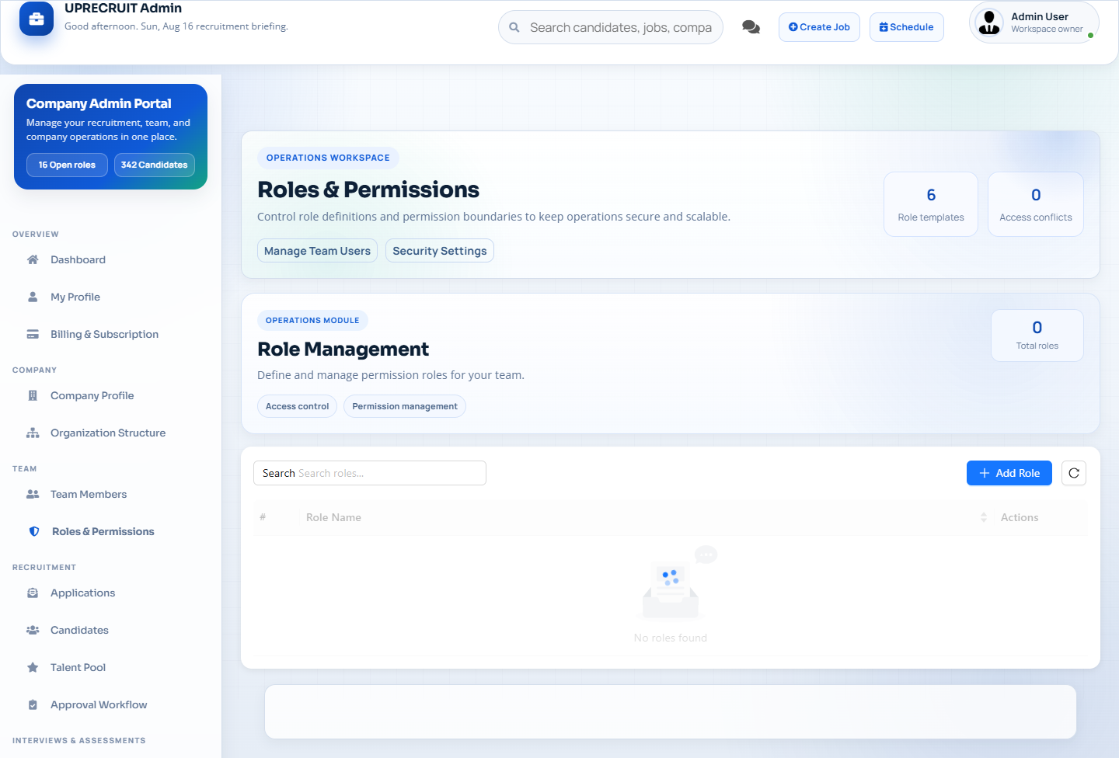Click Add Role button
The image size is (1119, 758).
[1009, 473]
